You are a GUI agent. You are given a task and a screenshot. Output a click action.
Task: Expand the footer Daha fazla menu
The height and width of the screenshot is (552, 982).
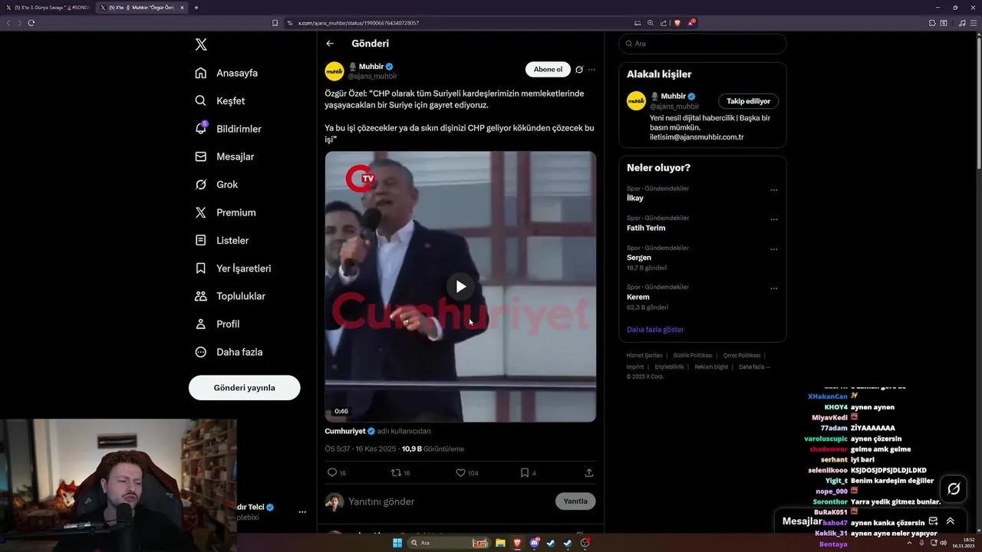tap(754, 367)
